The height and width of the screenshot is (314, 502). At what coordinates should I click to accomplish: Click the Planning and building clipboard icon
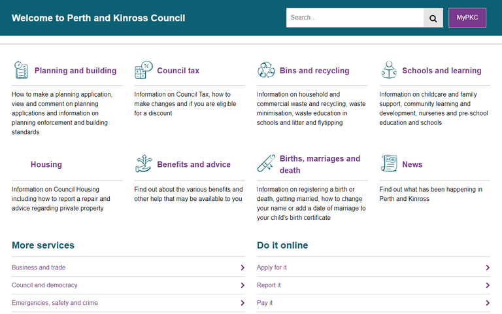pyautogui.click(x=21, y=70)
